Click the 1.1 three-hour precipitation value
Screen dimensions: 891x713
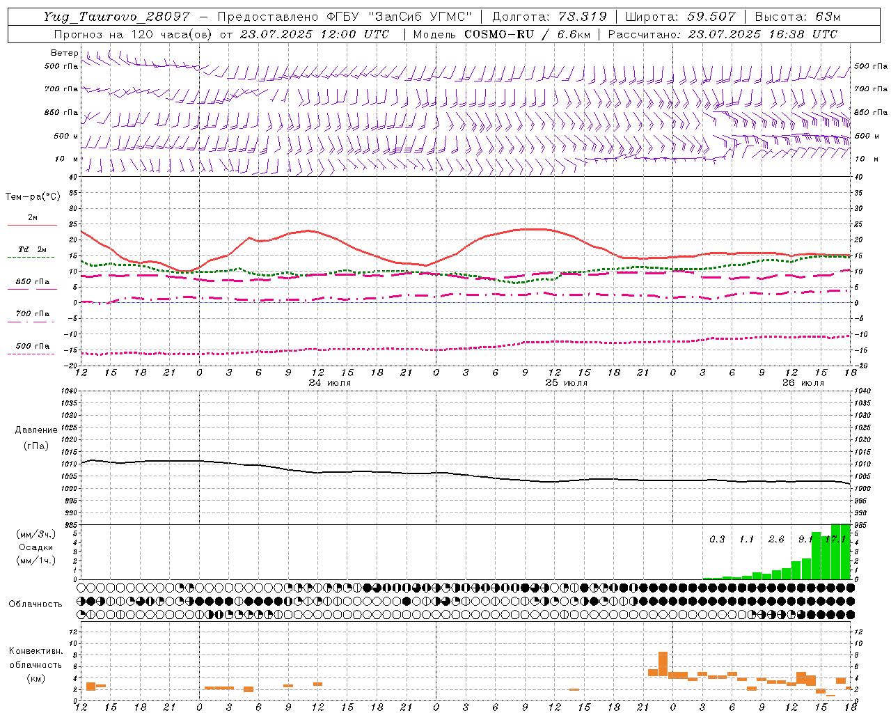[x=746, y=540]
